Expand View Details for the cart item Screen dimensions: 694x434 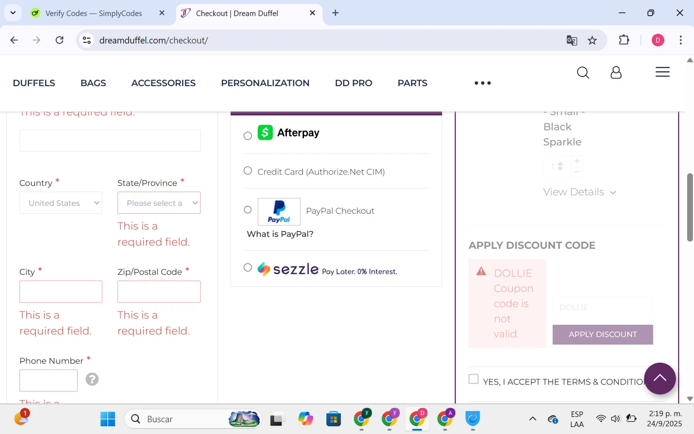[579, 192]
